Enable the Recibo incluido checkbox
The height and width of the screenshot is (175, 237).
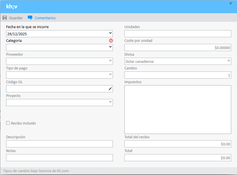point(8,123)
